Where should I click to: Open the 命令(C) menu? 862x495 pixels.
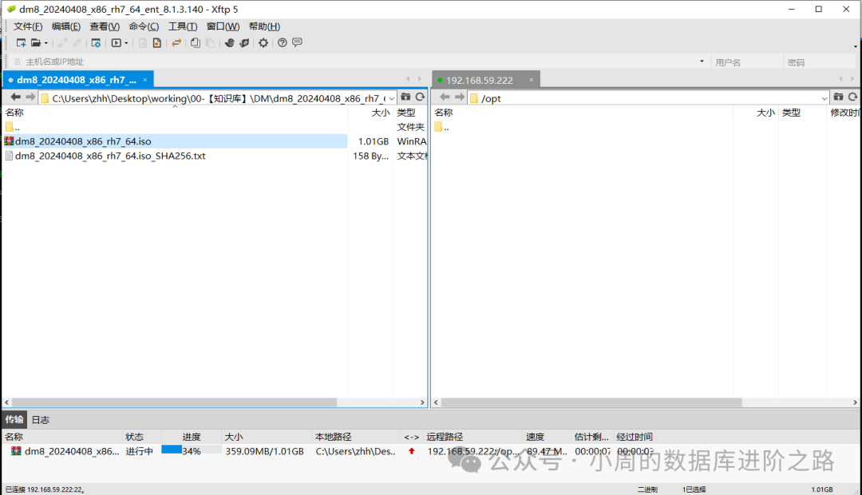144,26
